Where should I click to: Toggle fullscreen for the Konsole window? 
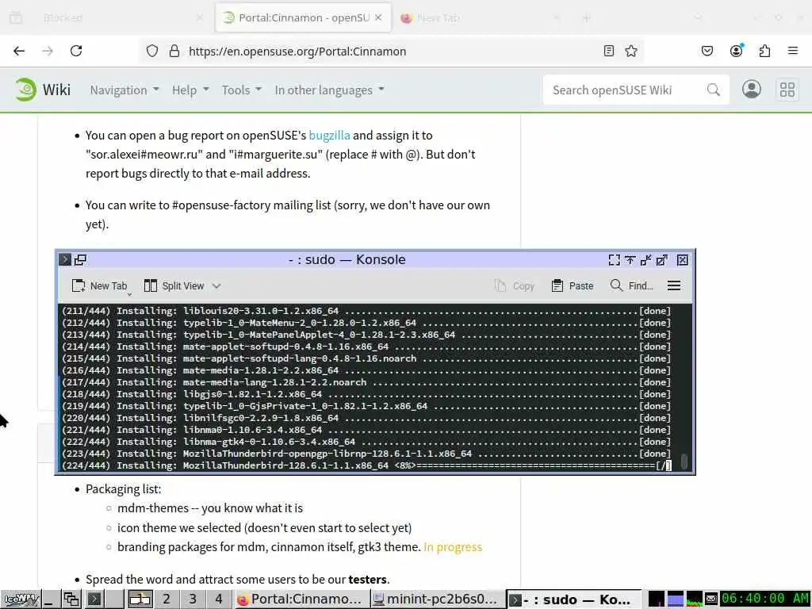point(615,260)
